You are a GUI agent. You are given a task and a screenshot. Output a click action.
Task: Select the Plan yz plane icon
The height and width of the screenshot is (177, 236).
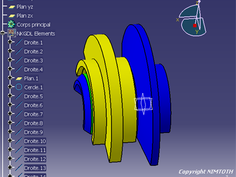pos(12,7)
